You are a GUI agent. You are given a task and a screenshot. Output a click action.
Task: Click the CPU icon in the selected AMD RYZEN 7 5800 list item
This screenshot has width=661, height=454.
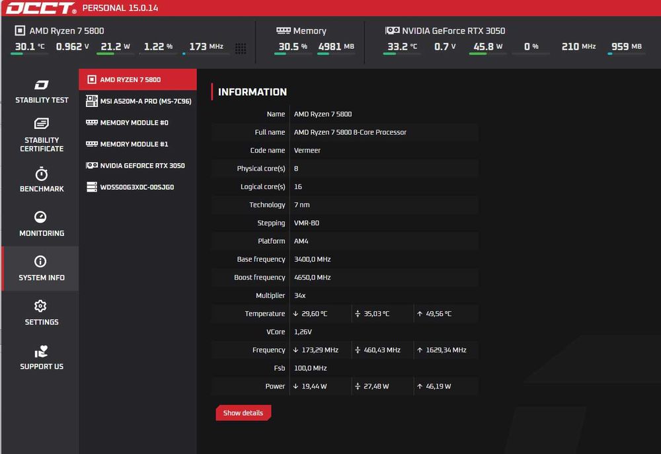pos(91,79)
